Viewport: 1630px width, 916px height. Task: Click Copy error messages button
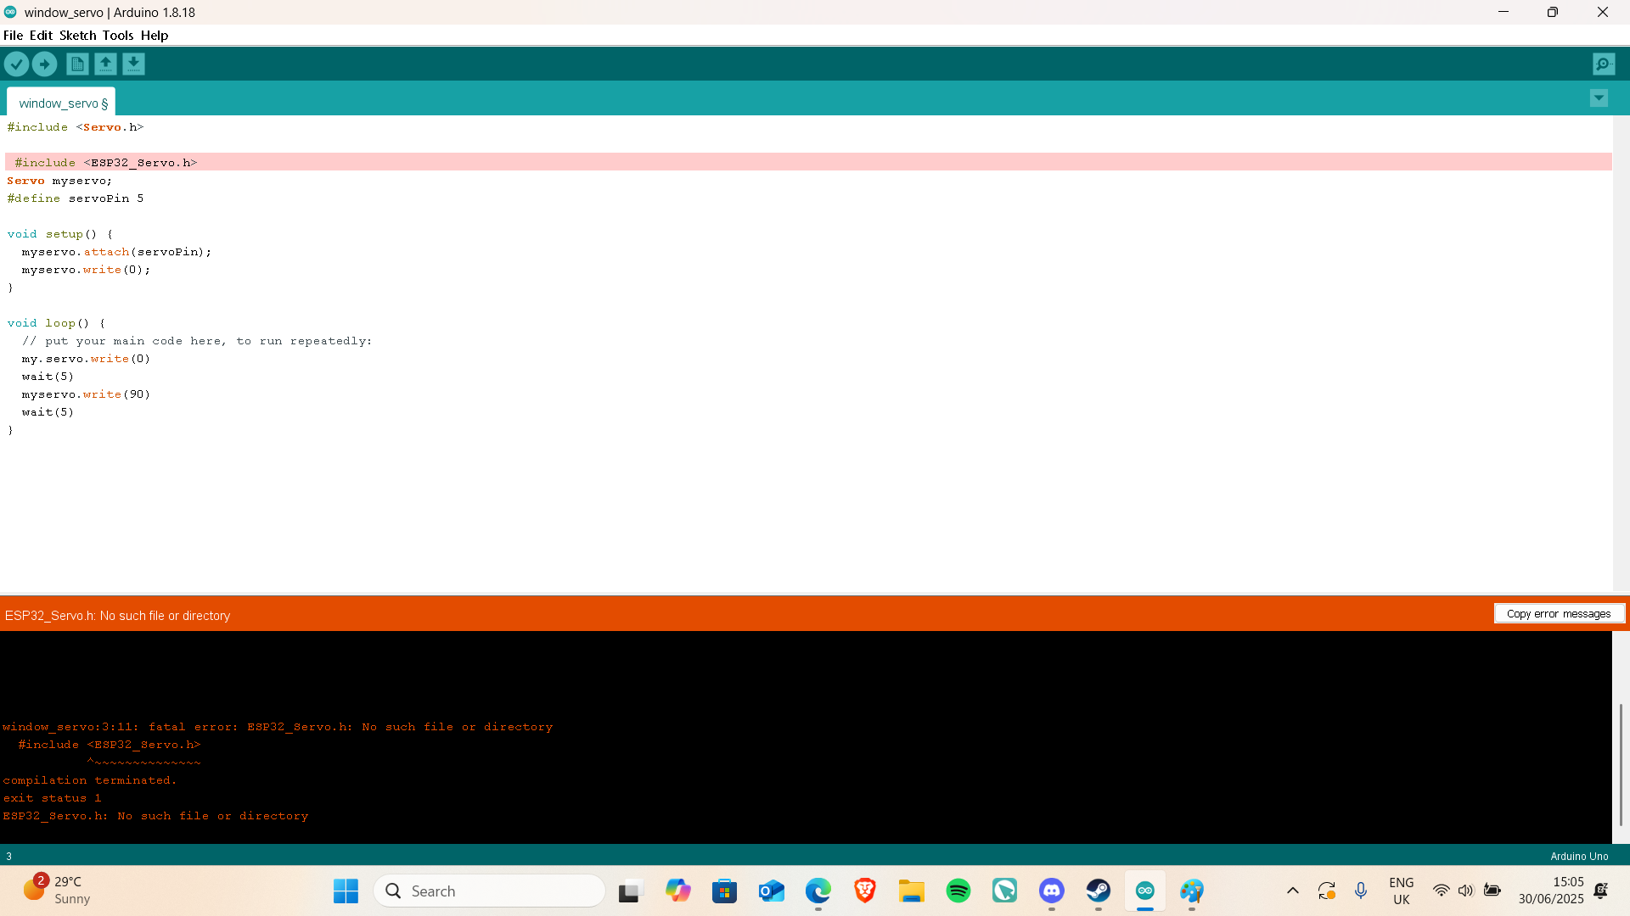click(x=1559, y=613)
